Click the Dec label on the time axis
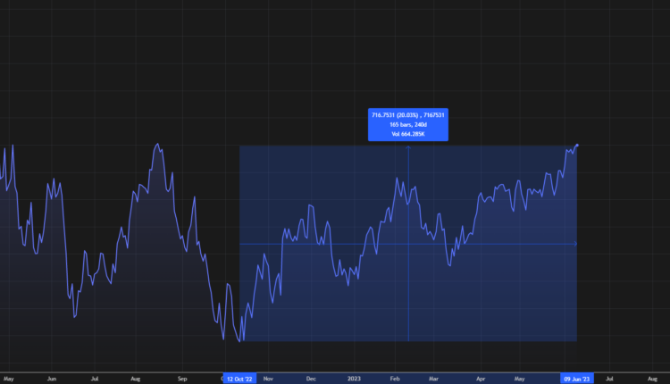 click(x=311, y=379)
